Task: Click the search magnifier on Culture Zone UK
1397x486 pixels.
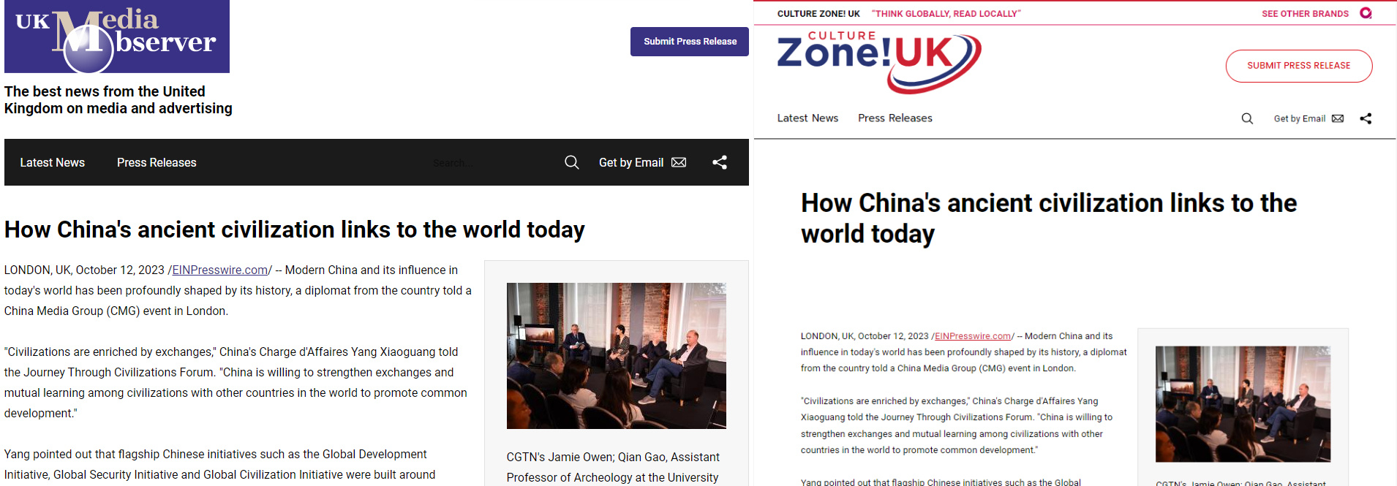Action: 1247,118
